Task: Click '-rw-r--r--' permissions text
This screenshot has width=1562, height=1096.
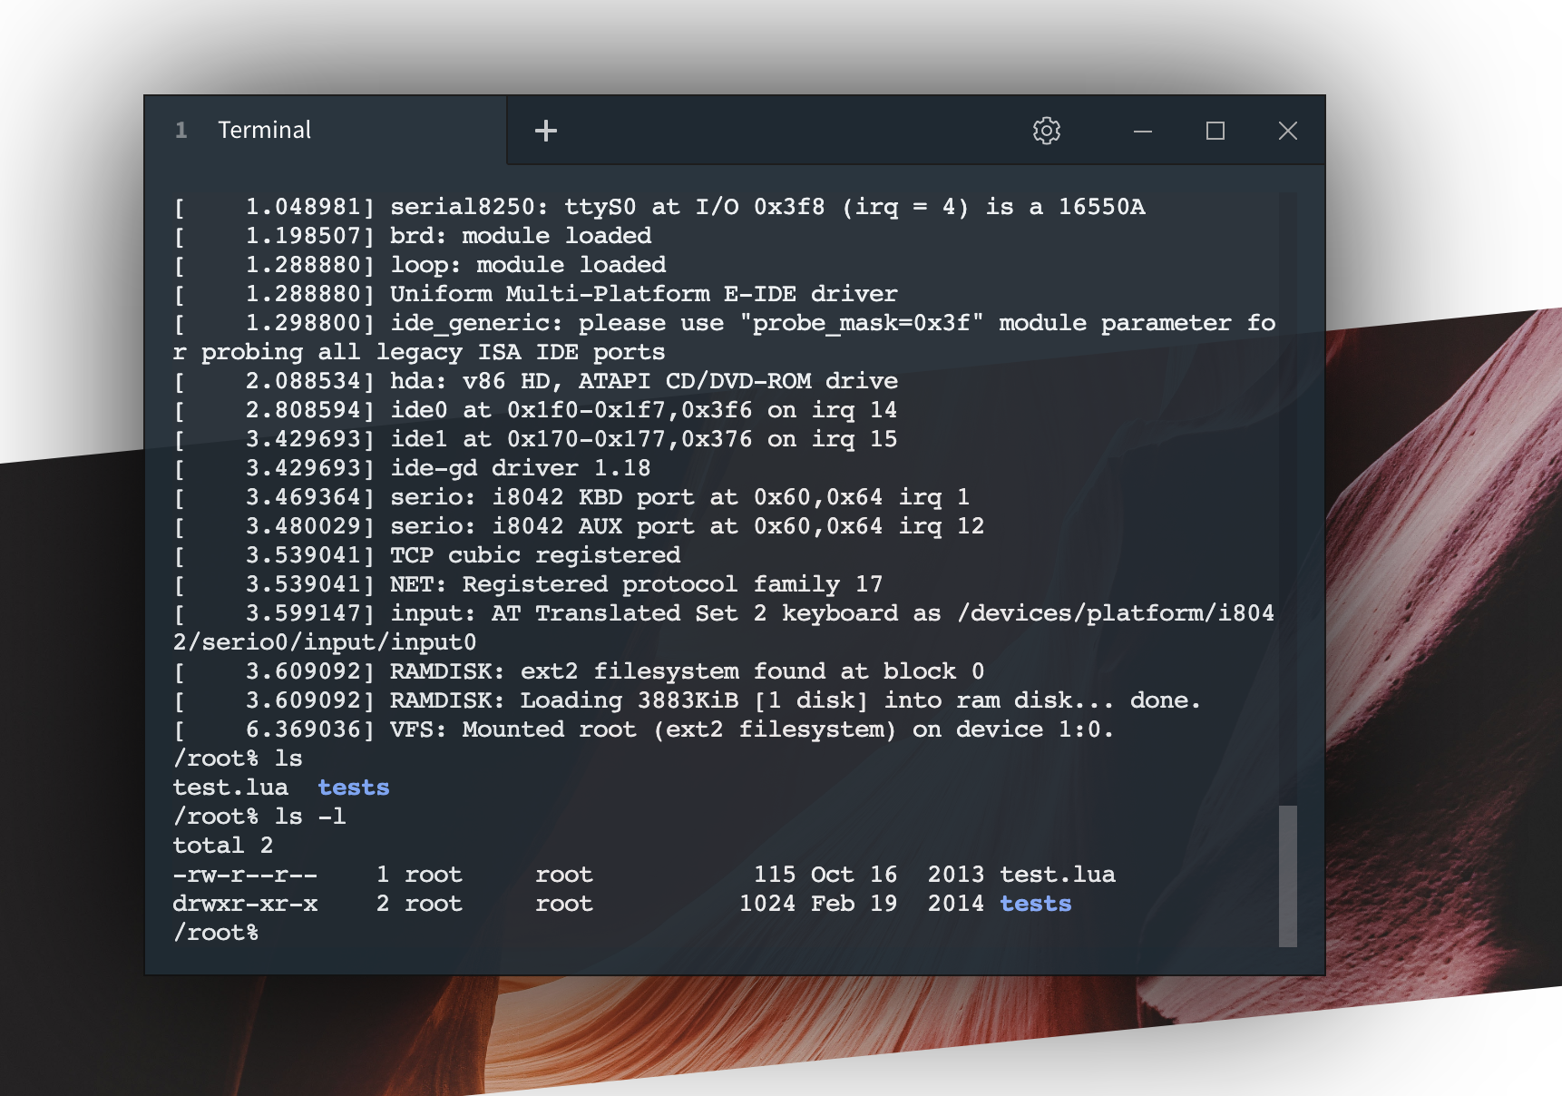Action: pyautogui.click(x=245, y=875)
